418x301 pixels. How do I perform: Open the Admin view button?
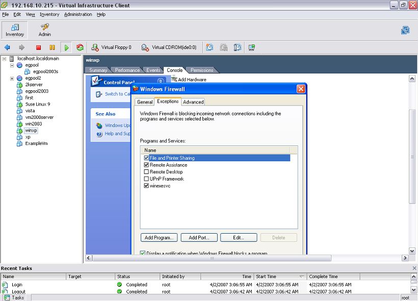pyautogui.click(x=44, y=30)
